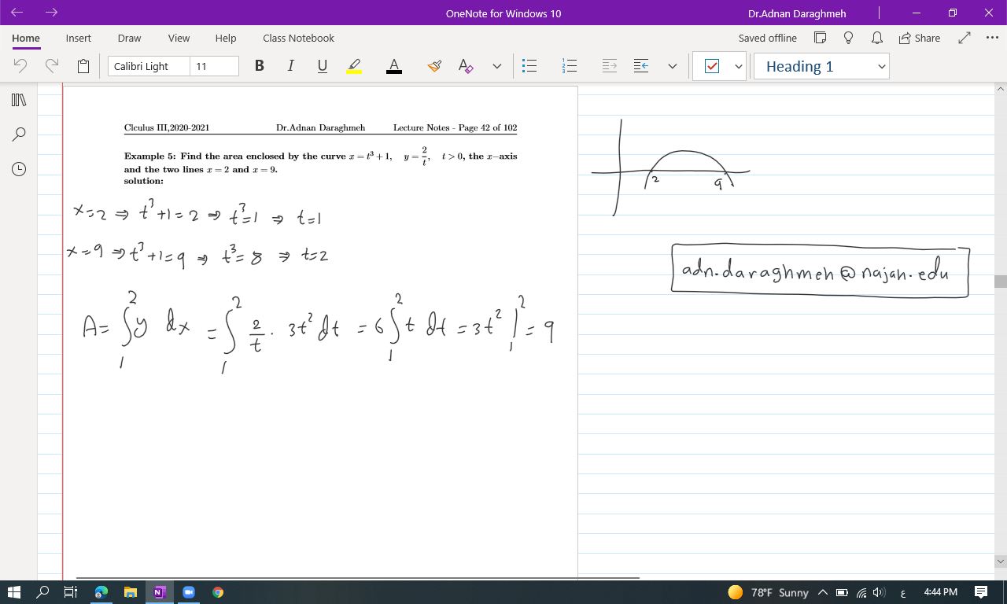The width and height of the screenshot is (1007, 604).
Task: Click the Dr.Adnan Daraghmeh account name
Action: point(797,13)
